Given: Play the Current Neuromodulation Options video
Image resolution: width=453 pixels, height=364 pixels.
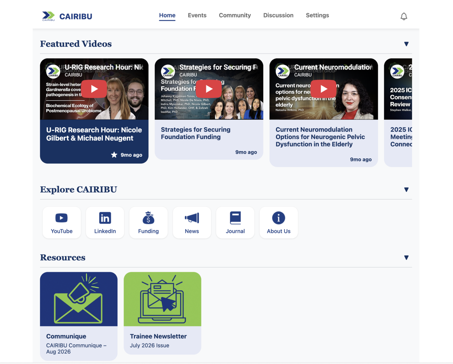Looking at the screenshot, I should click(x=324, y=89).
